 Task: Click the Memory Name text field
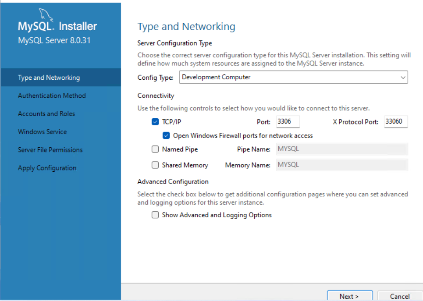[x=341, y=165]
